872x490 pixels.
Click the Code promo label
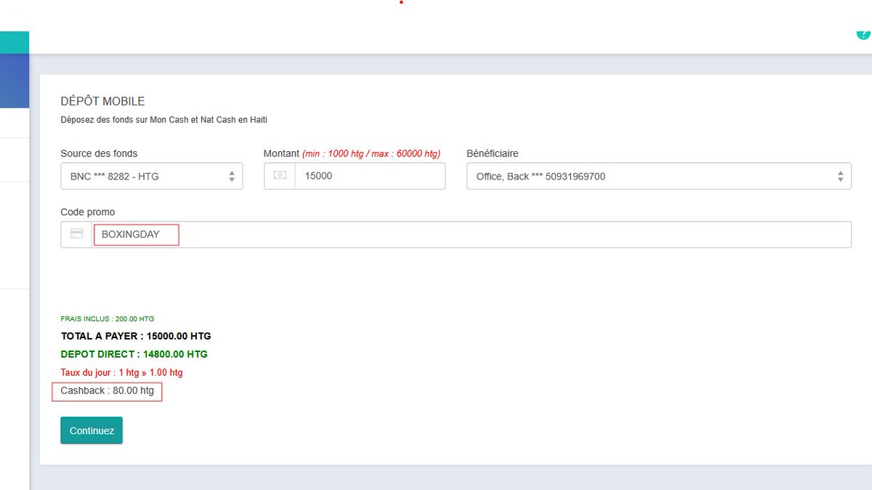(88, 212)
